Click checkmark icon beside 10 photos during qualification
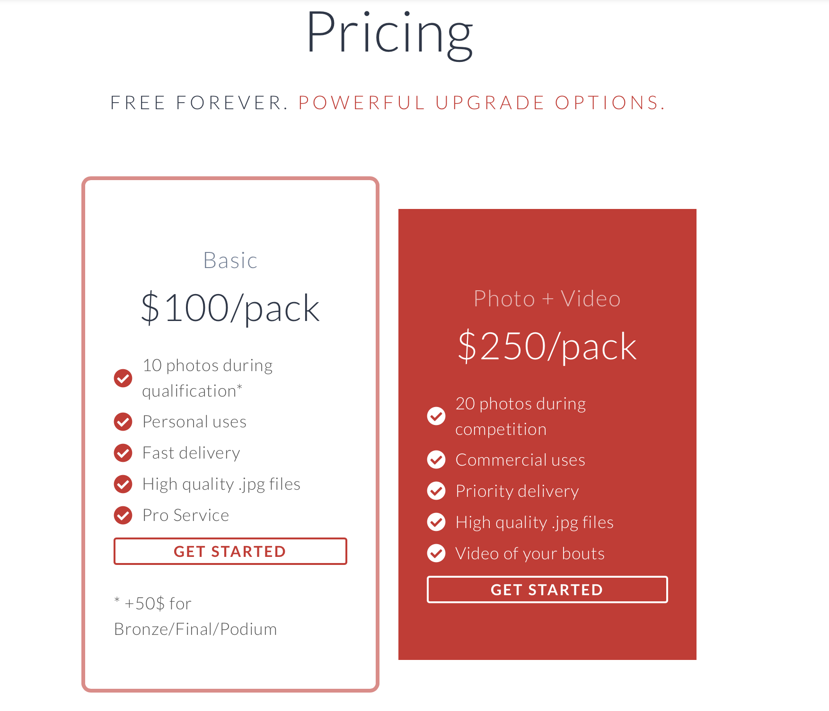This screenshot has width=829, height=711. [123, 378]
